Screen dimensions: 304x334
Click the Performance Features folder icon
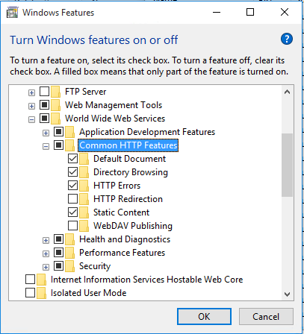pos(69,253)
